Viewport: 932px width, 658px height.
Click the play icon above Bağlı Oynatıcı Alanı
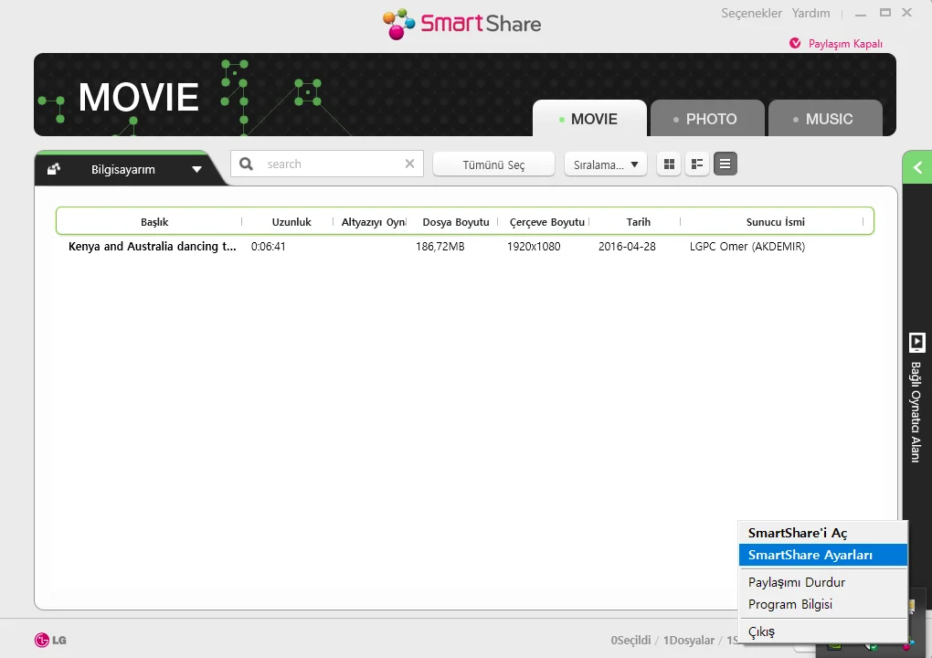click(916, 343)
